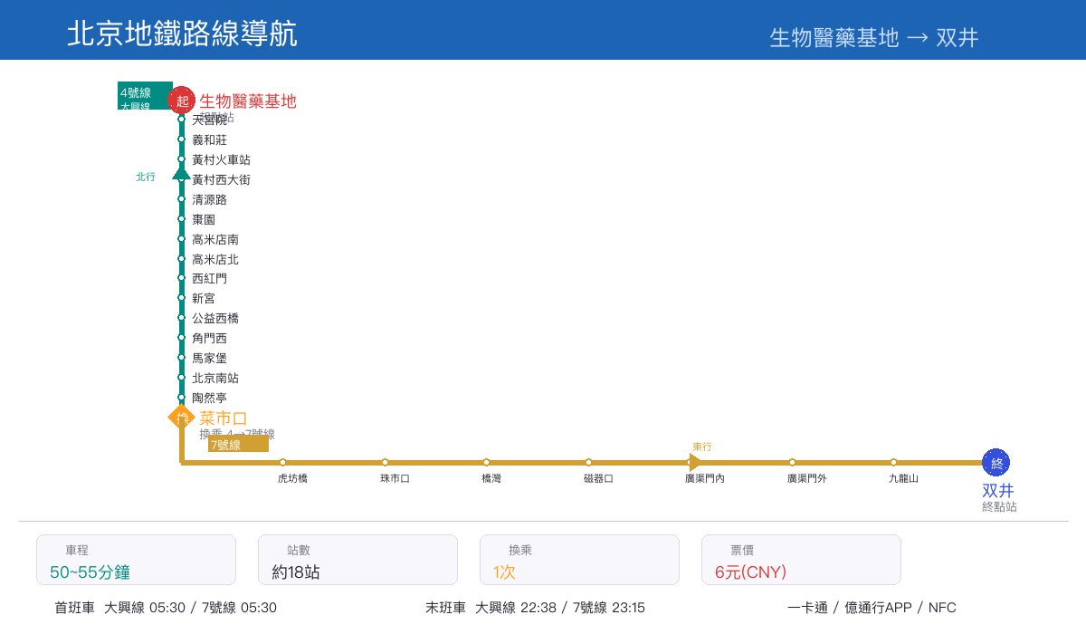The height and width of the screenshot is (634, 1086).
Task: Open the 站數 約18站 info card
Action: coord(357,560)
